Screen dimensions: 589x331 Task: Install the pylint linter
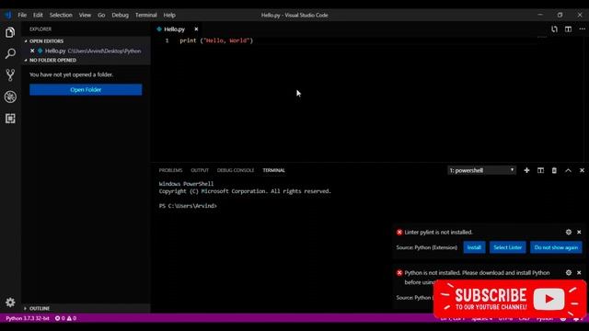point(474,247)
